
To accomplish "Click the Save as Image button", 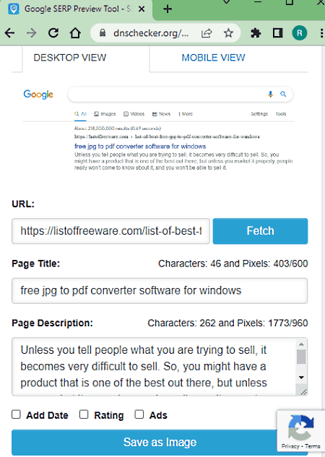I will 160,442.
